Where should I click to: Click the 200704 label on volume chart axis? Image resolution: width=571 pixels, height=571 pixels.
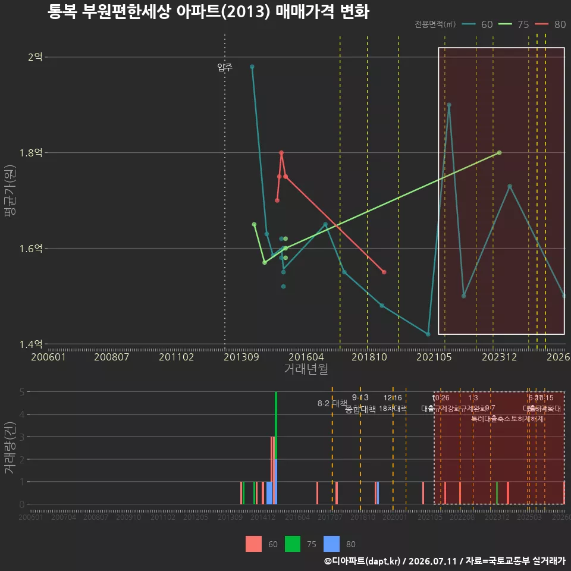(x=64, y=517)
